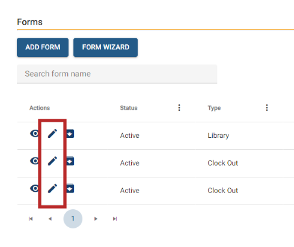The width and height of the screenshot is (294, 247).
Task: Select page 1 in pagination
Action: click(x=73, y=219)
